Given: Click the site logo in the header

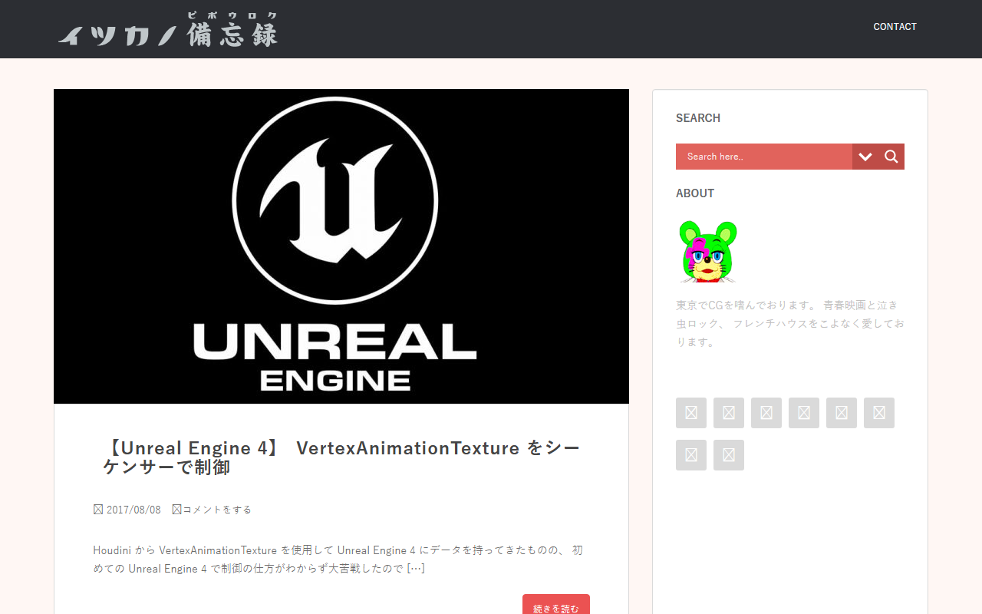Looking at the screenshot, I should (x=168, y=29).
